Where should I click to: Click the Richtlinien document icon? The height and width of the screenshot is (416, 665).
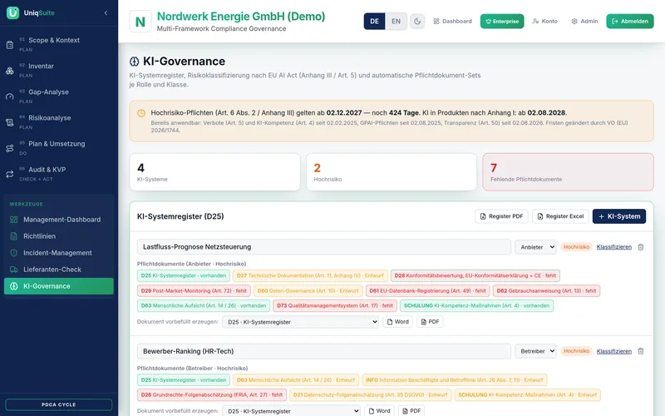(14, 236)
